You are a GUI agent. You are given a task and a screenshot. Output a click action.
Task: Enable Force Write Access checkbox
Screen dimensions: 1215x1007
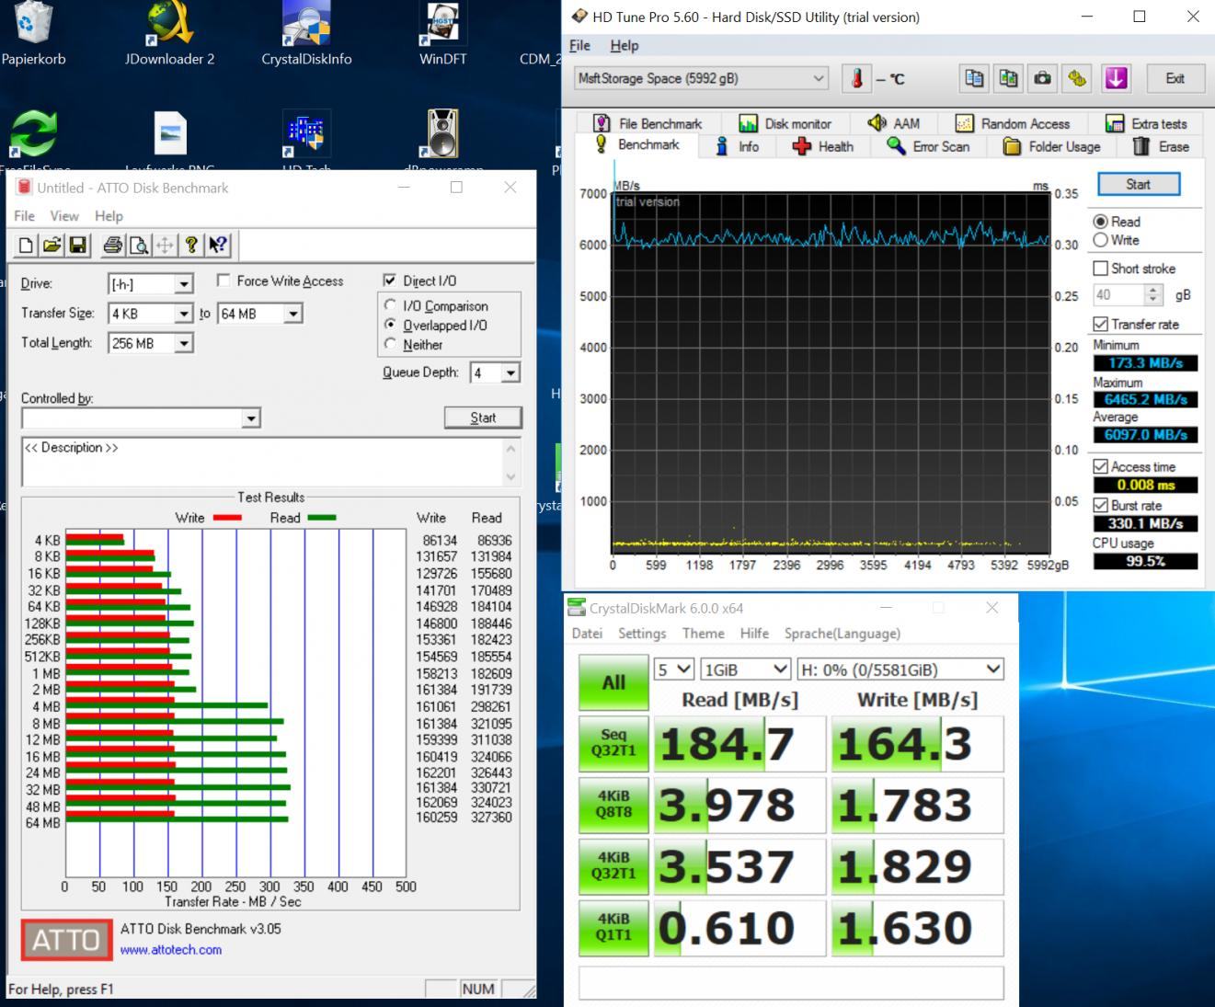[x=224, y=280]
